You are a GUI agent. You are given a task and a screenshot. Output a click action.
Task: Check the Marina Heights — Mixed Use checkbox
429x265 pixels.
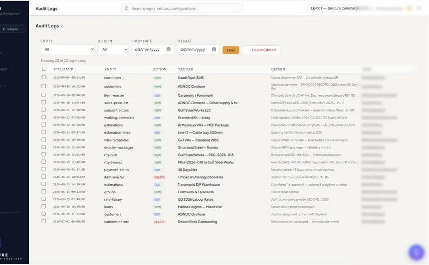(x=44, y=207)
